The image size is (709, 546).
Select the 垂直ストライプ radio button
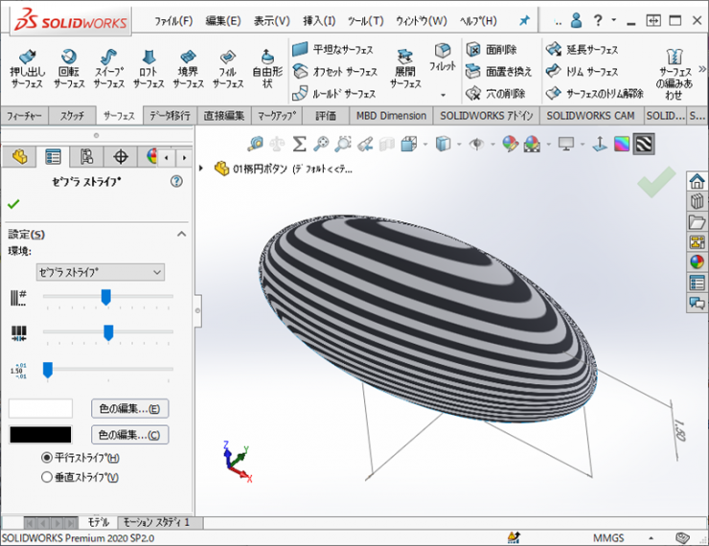[47, 476]
